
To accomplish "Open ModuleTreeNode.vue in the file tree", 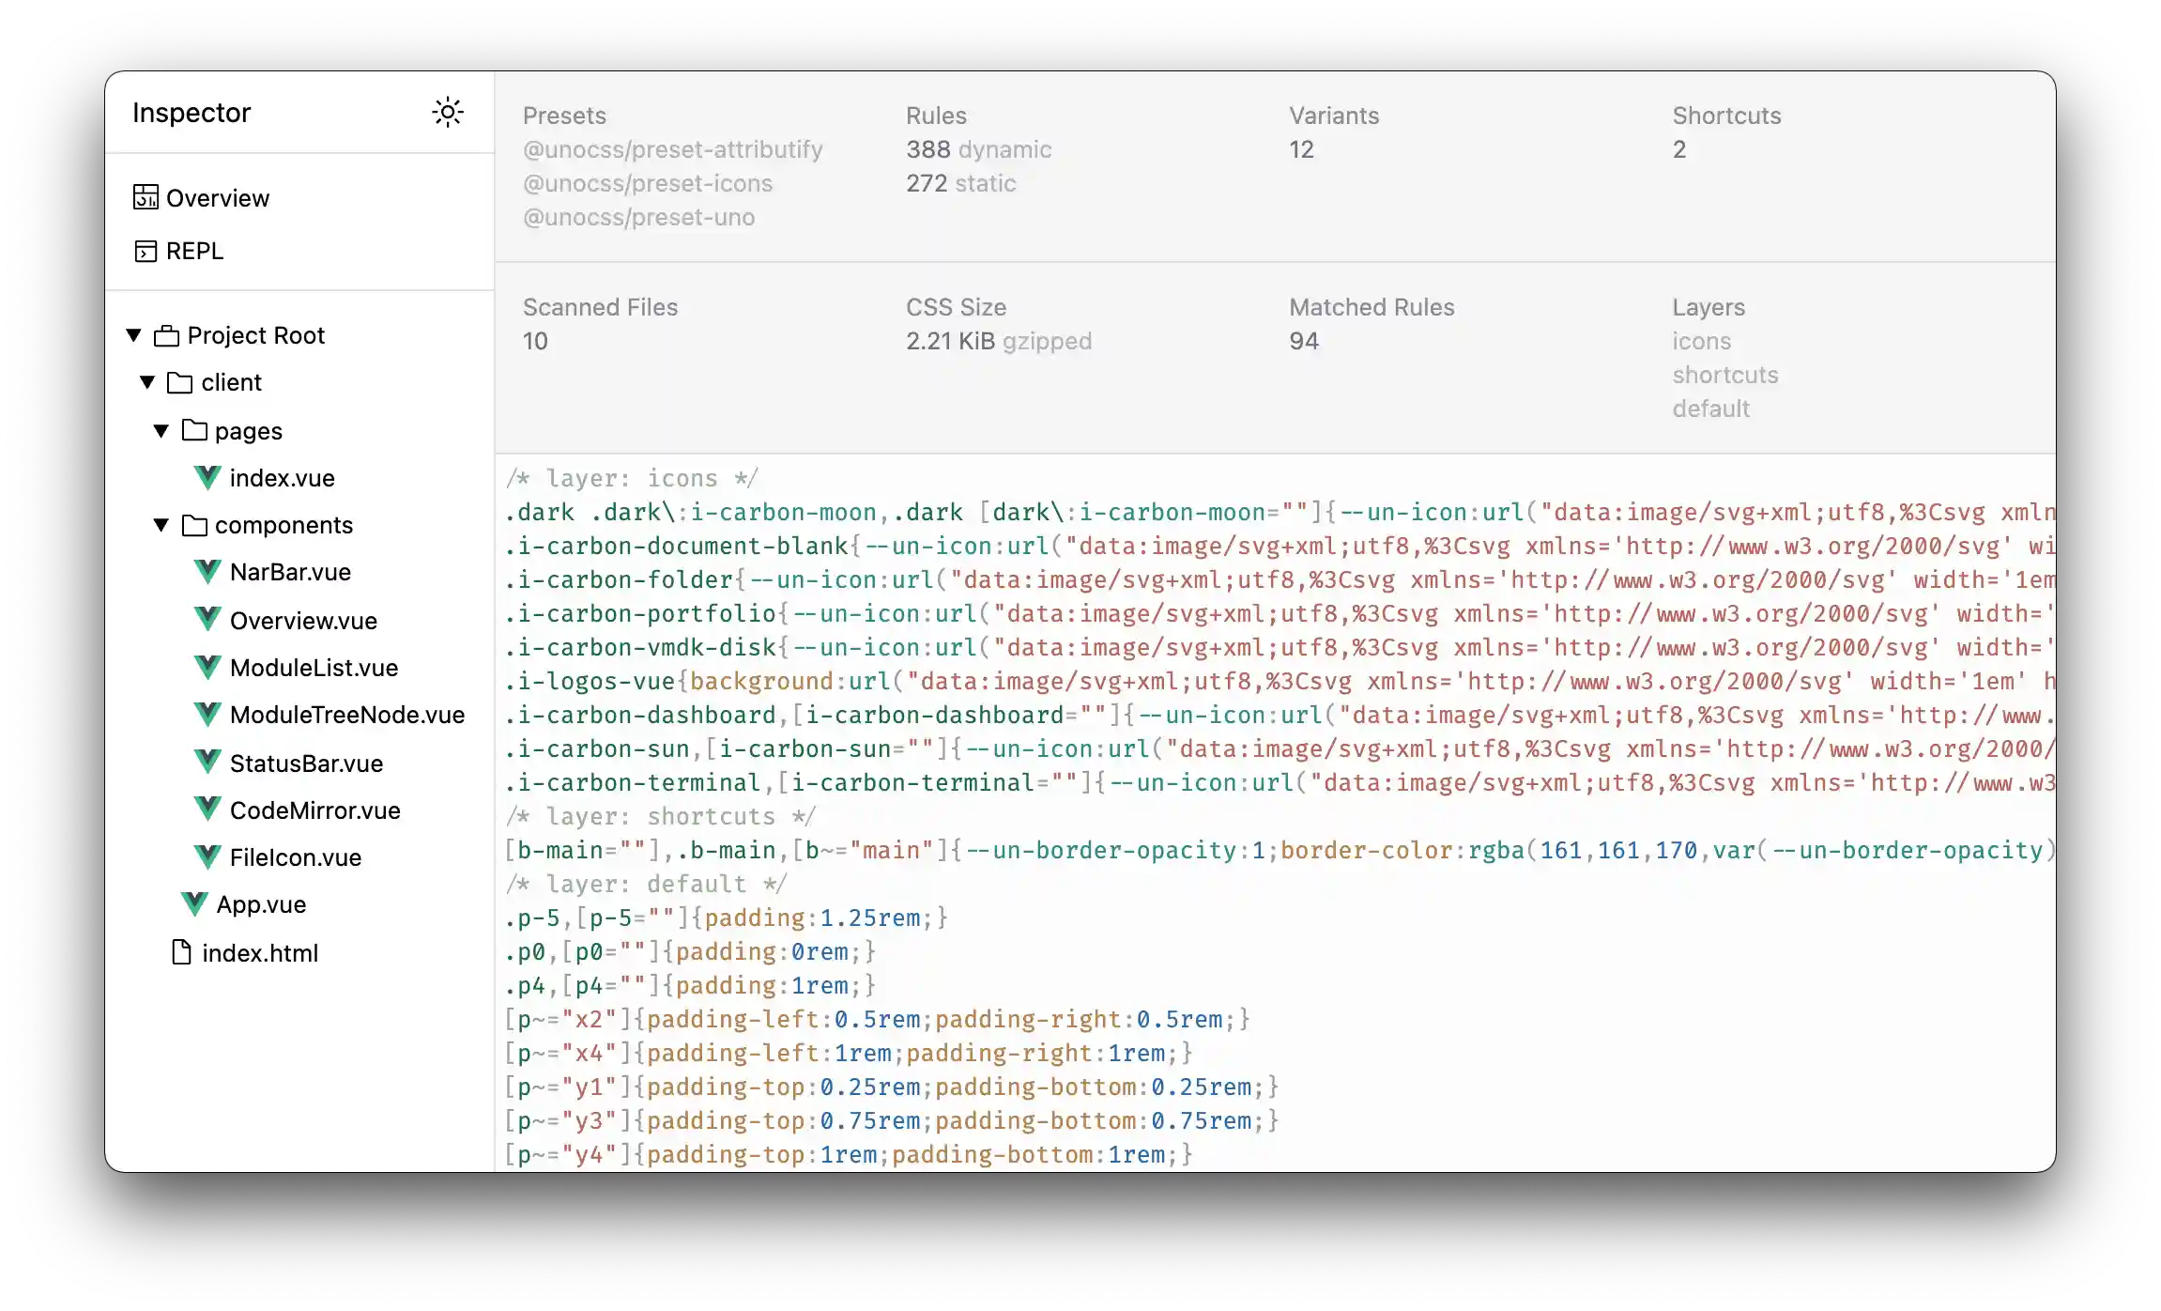I will tap(346, 715).
